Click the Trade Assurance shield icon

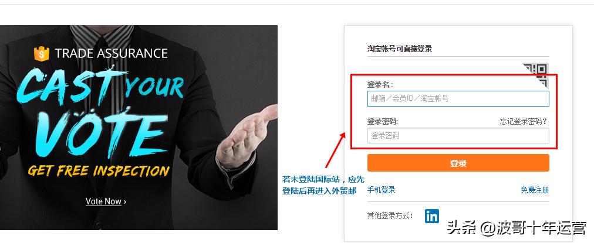coord(41,54)
